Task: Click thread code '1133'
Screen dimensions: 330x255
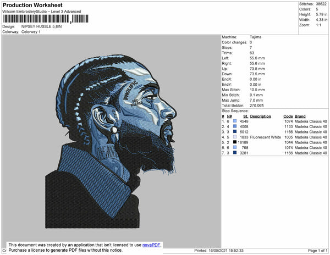Action: pos(289,126)
